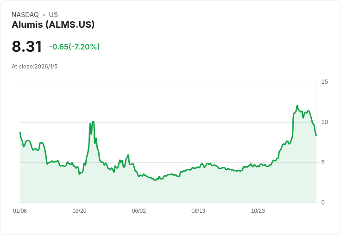Click the dot separator between NASDAQ and US
Viewport: 341px width, 235px height.
point(44,15)
